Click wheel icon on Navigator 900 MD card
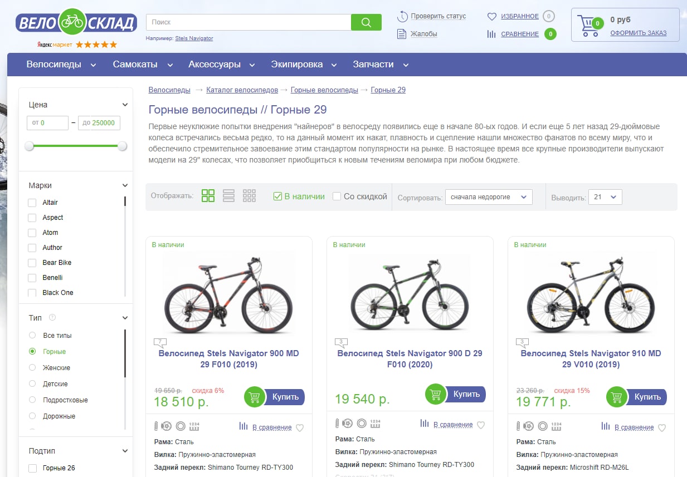687x477 pixels. tap(180, 426)
